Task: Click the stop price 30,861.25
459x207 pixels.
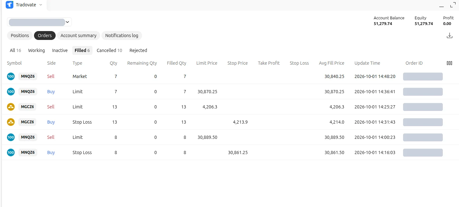Action: 238,152
